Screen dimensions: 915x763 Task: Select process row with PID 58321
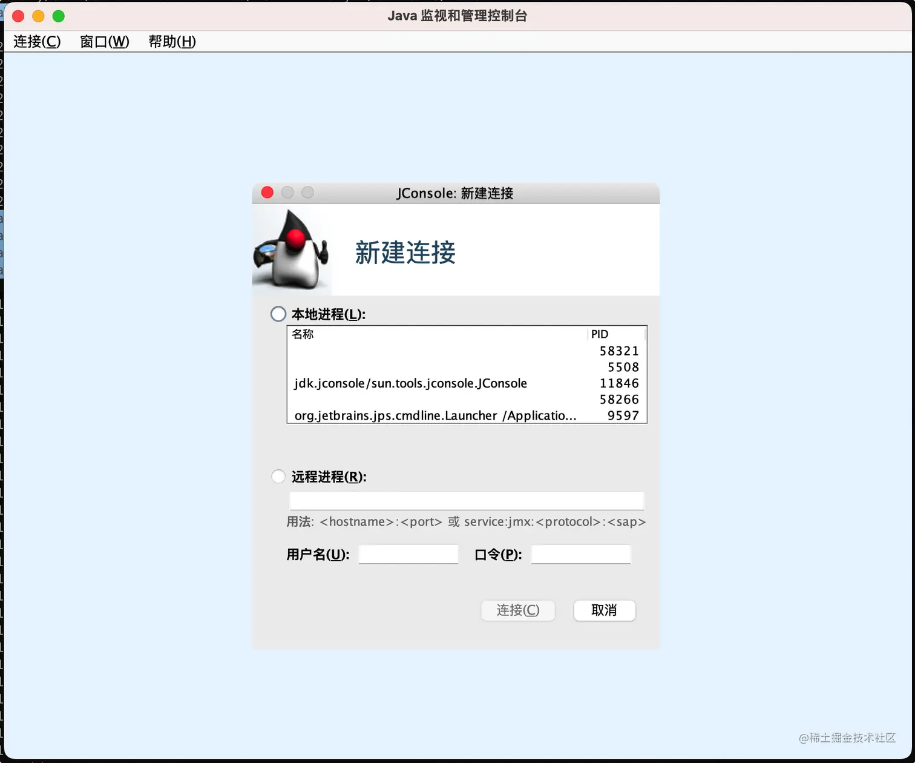point(467,351)
